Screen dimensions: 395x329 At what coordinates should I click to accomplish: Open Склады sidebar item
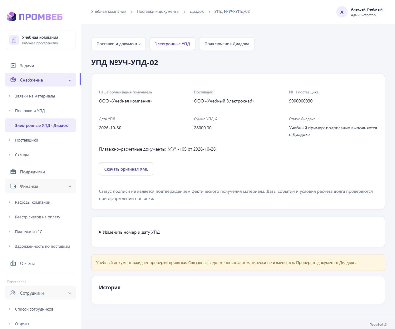coord(22,155)
